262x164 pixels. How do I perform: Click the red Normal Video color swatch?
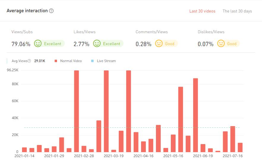point(56,61)
